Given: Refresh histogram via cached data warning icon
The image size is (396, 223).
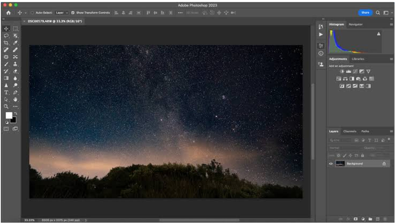Looking at the screenshot, I should (379, 34).
